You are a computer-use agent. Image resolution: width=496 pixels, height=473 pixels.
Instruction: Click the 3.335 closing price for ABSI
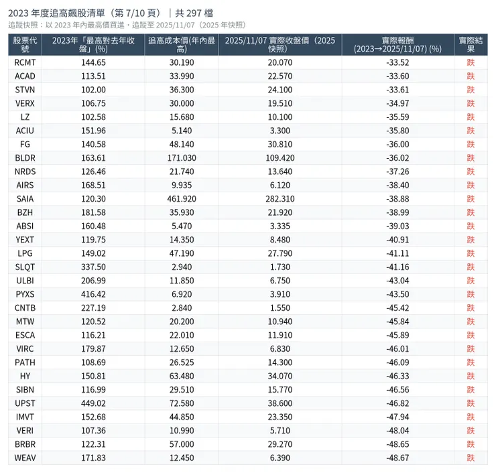280,226
